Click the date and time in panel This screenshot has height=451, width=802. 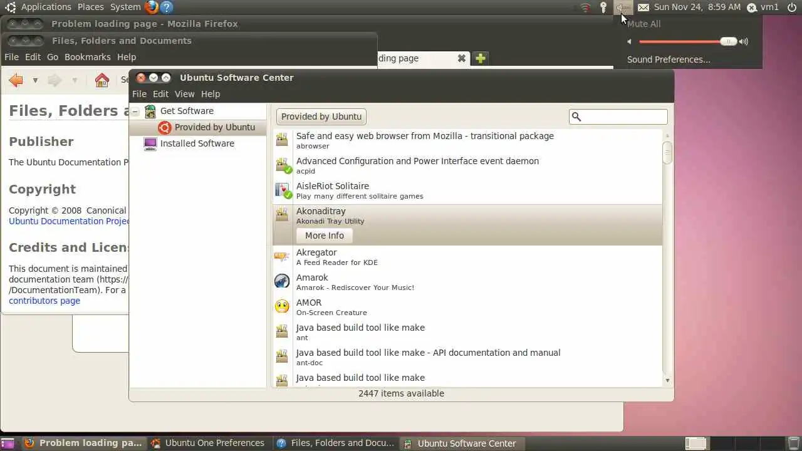click(x=697, y=7)
